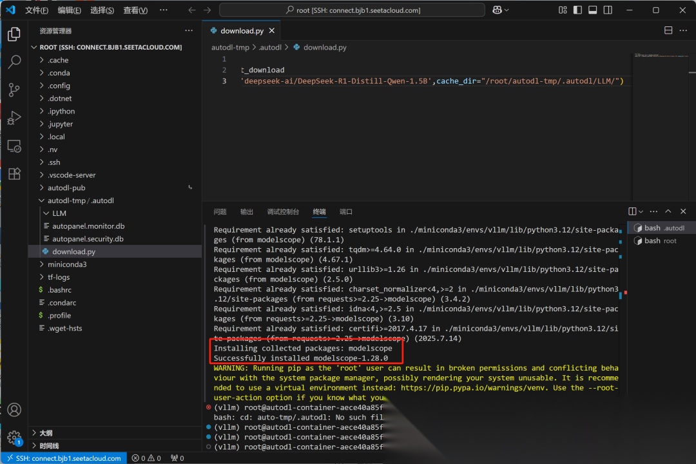The image size is (696, 464).
Task: Expand the .cache folder
Action: 115,60
